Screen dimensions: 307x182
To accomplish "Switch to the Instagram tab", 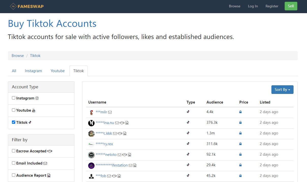I will tap(33, 71).
